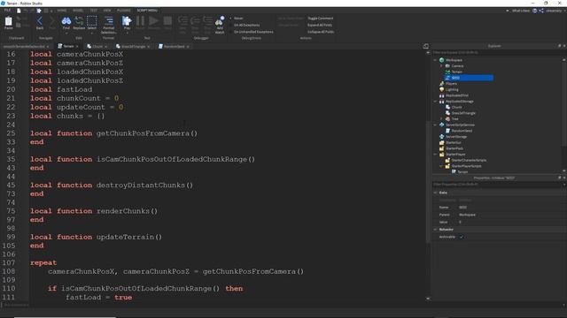The width and height of the screenshot is (567, 318).
Task: Click Collapse All Folds action
Action: [x=321, y=32]
